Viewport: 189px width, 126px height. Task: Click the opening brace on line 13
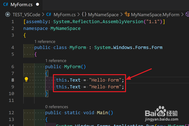click(47, 120)
